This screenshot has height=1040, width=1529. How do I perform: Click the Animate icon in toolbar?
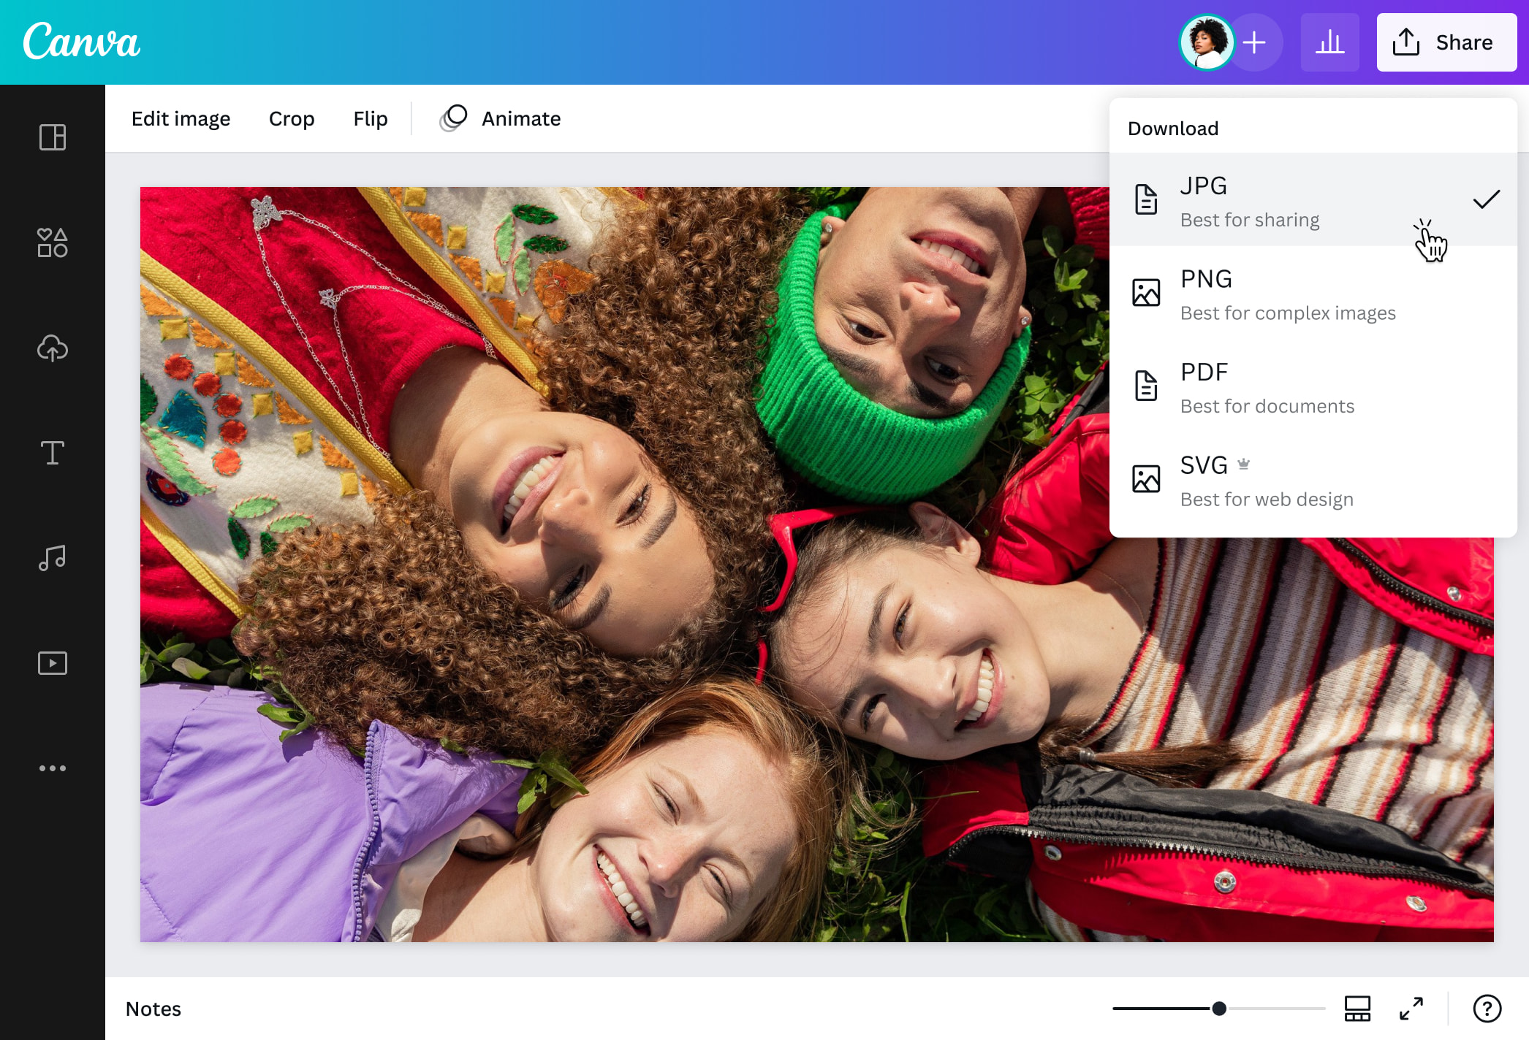[x=454, y=118]
